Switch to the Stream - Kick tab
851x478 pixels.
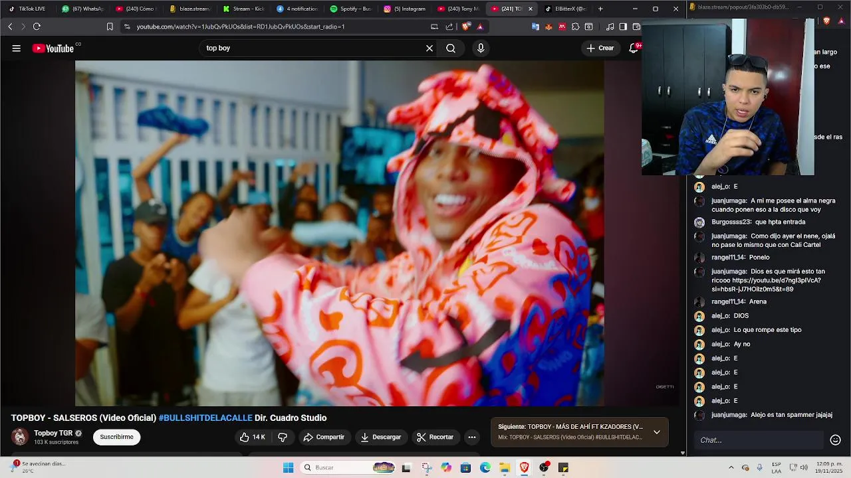(243, 9)
